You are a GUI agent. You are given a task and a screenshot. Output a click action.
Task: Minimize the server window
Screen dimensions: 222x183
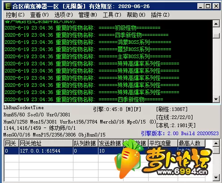[201, 6]
